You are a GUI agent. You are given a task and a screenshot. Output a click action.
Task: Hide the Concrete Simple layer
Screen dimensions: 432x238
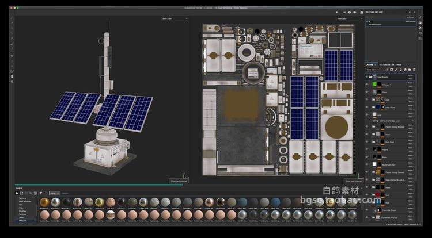coord(367,210)
